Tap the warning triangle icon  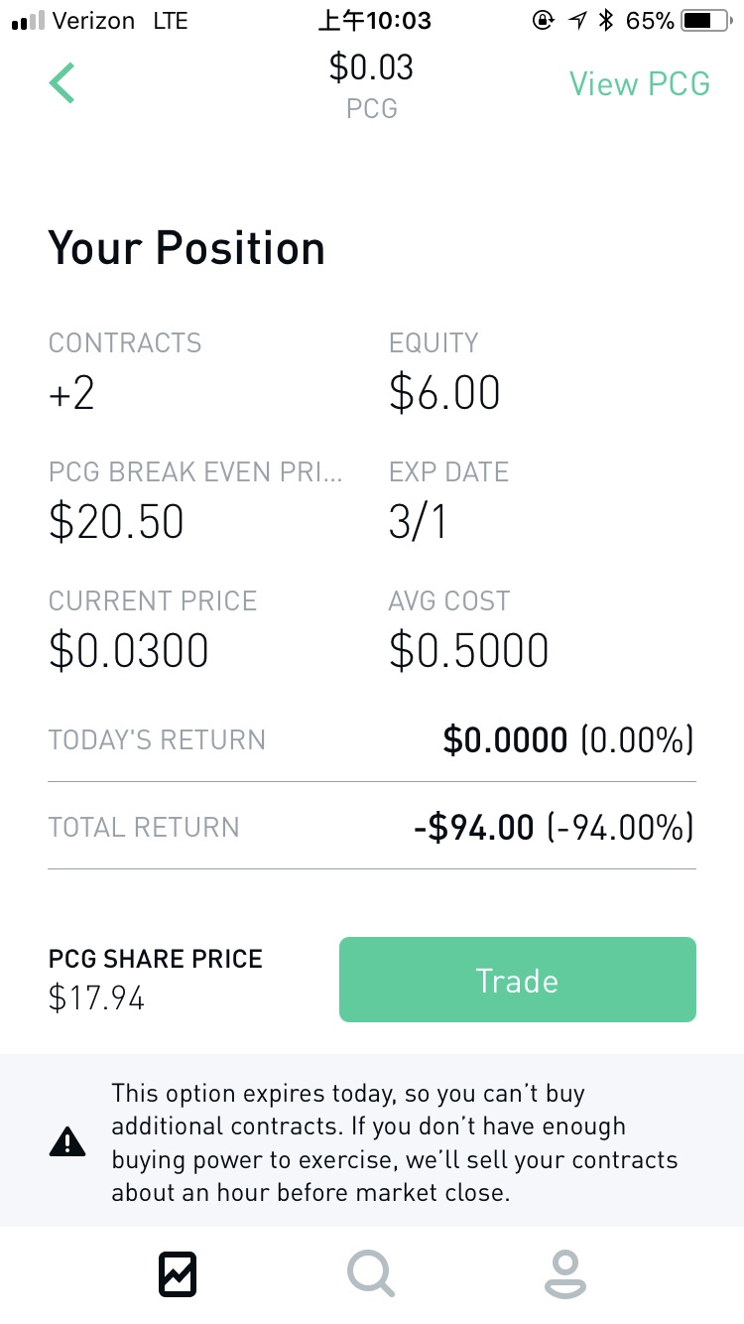point(67,1142)
